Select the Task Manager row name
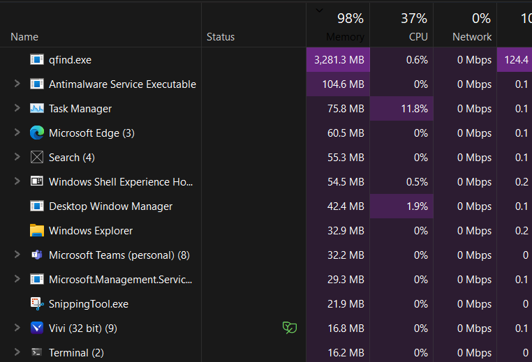532x362 pixels. click(x=80, y=109)
